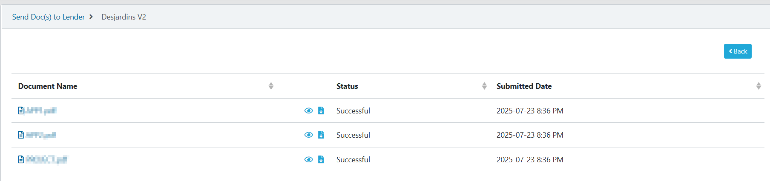Click the eye preview icon in first row
Screen dimensions: 770x181
tap(309, 110)
